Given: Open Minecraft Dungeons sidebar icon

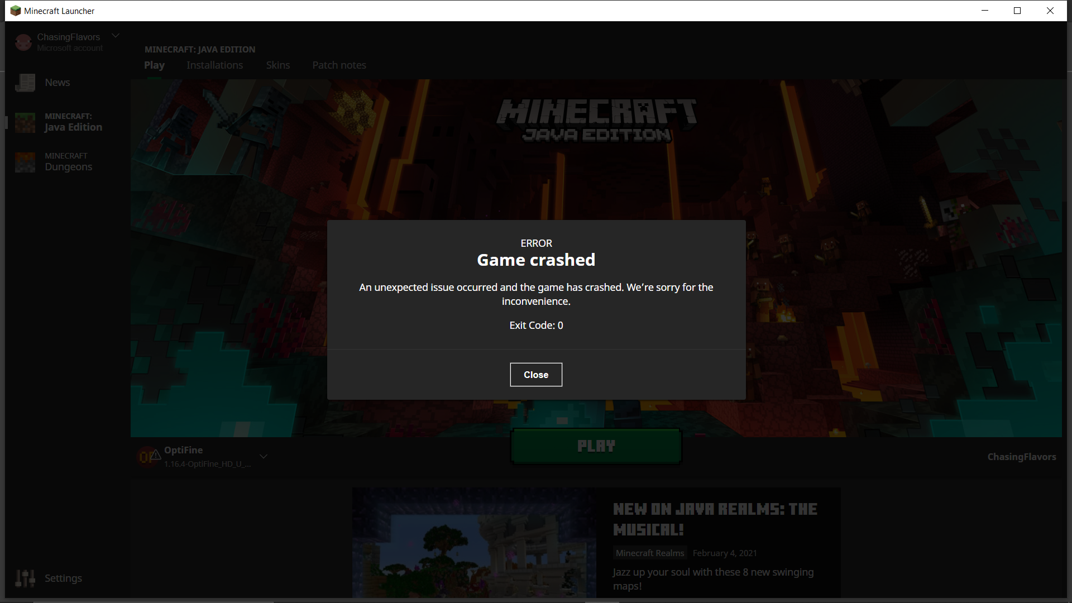Looking at the screenshot, I should pos(25,162).
